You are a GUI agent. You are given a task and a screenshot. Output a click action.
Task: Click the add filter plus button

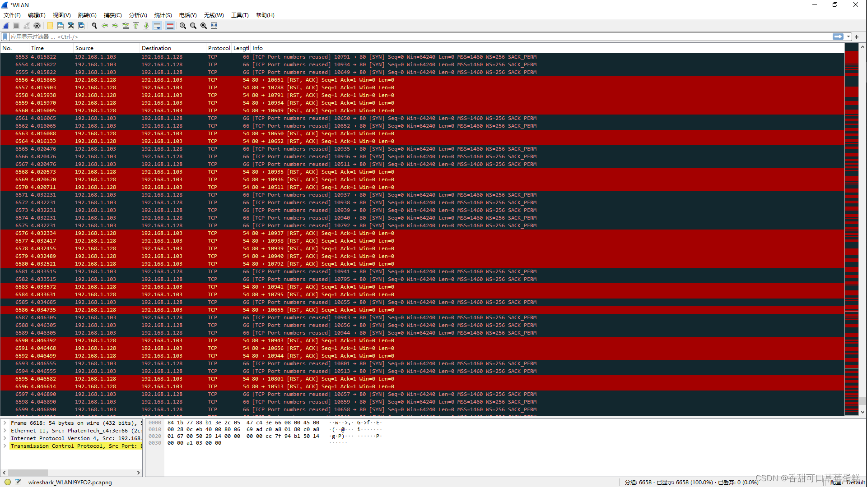[x=857, y=37]
